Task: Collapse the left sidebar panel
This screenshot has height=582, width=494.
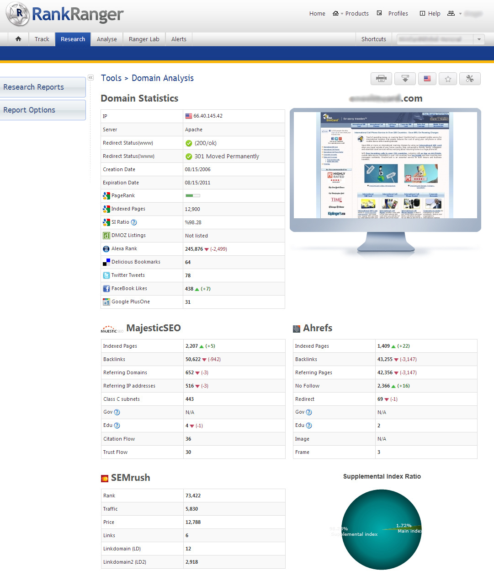Action: point(90,78)
